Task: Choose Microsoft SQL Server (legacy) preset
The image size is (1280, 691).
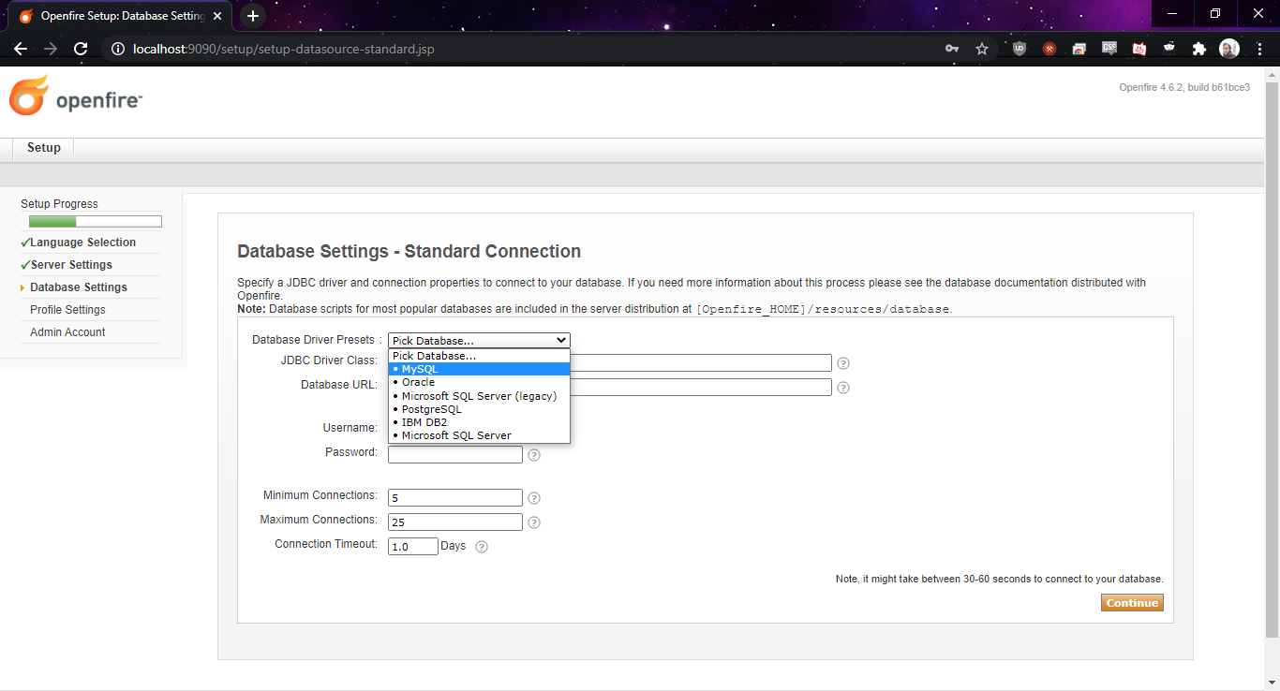Action: (479, 396)
